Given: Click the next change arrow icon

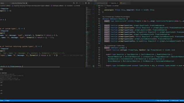Looking at the screenshot, I should click(83, 3).
